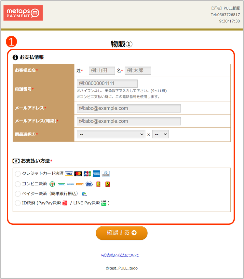Viewport: 244px width, 279px height.
Task: Click the Pay-easy logo
Action: (x=85, y=194)
